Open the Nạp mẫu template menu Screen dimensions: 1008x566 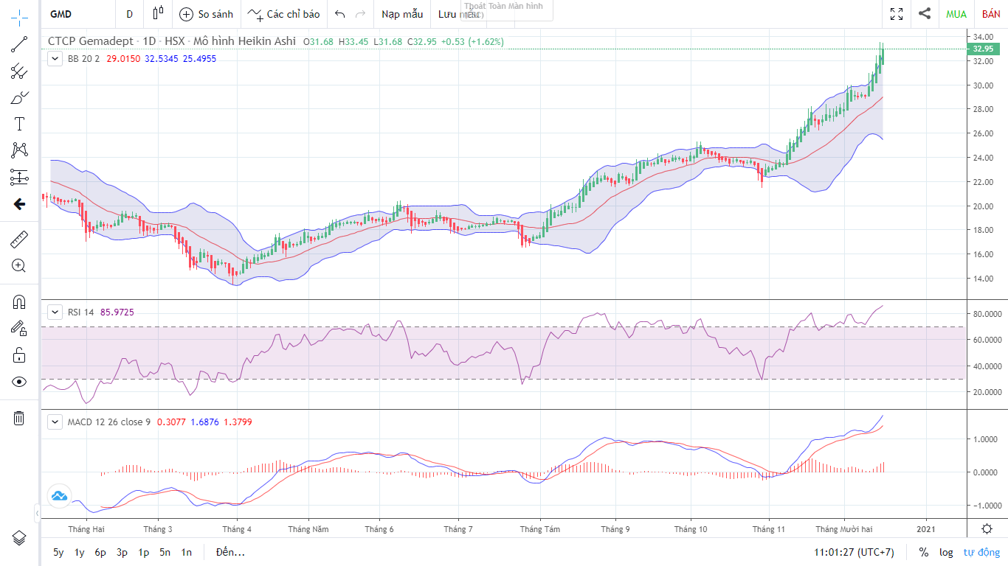tap(402, 14)
